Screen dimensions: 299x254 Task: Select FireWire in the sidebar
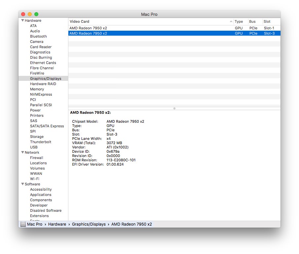click(37, 73)
